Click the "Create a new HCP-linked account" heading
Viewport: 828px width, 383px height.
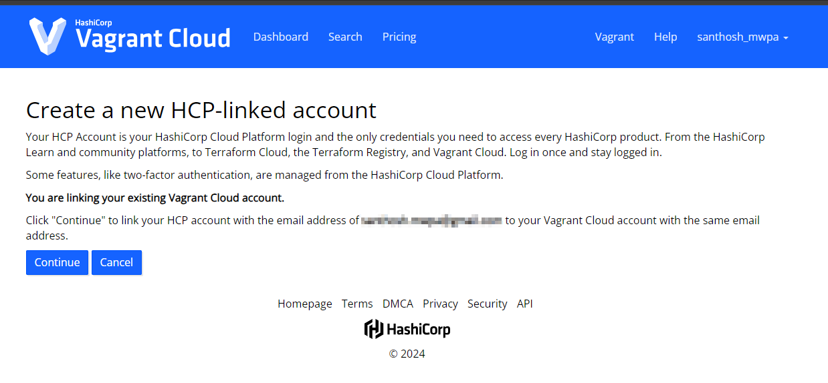pyautogui.click(x=201, y=109)
